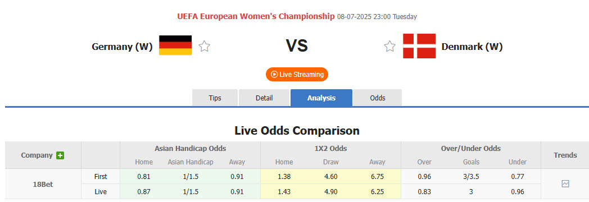The height and width of the screenshot is (202, 589).
Task: Open the Detail tab
Action: coord(264,98)
